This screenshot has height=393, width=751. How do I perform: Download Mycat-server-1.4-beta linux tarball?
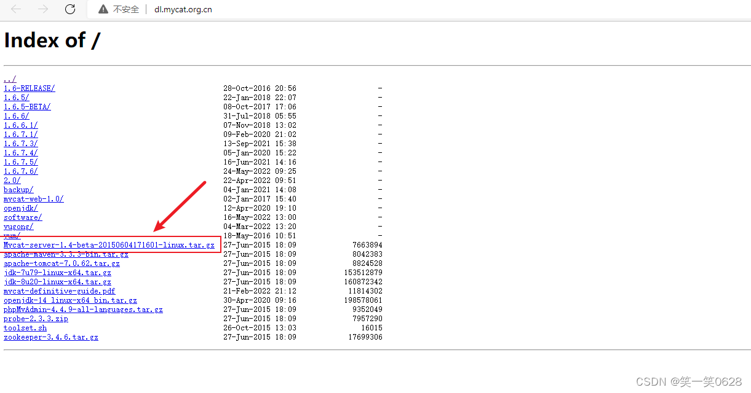click(108, 244)
